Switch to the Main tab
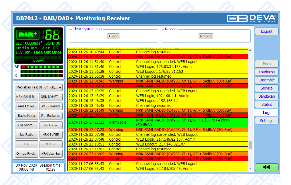 click(x=266, y=64)
